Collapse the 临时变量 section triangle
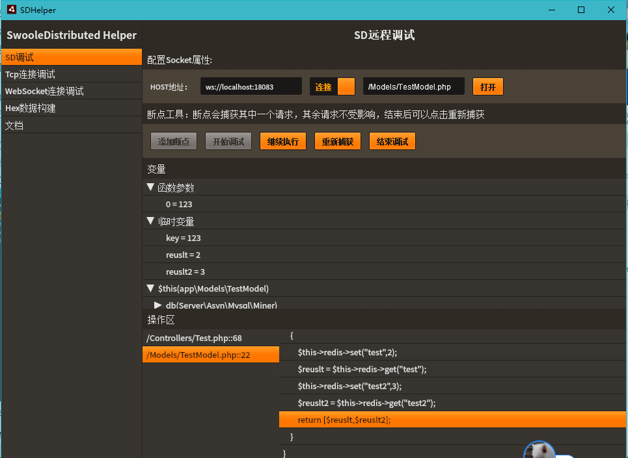This screenshot has width=628, height=458. (151, 222)
